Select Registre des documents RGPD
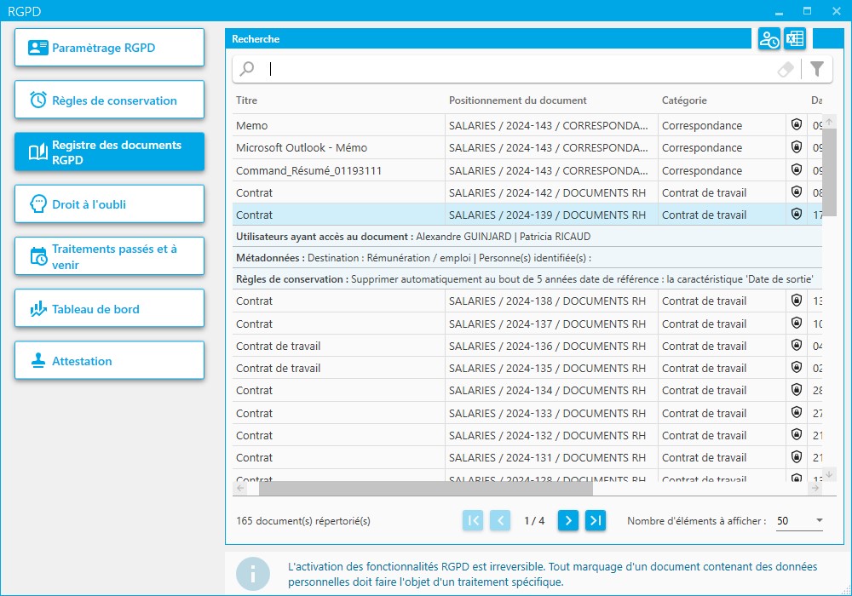This screenshot has width=852, height=596. click(109, 152)
